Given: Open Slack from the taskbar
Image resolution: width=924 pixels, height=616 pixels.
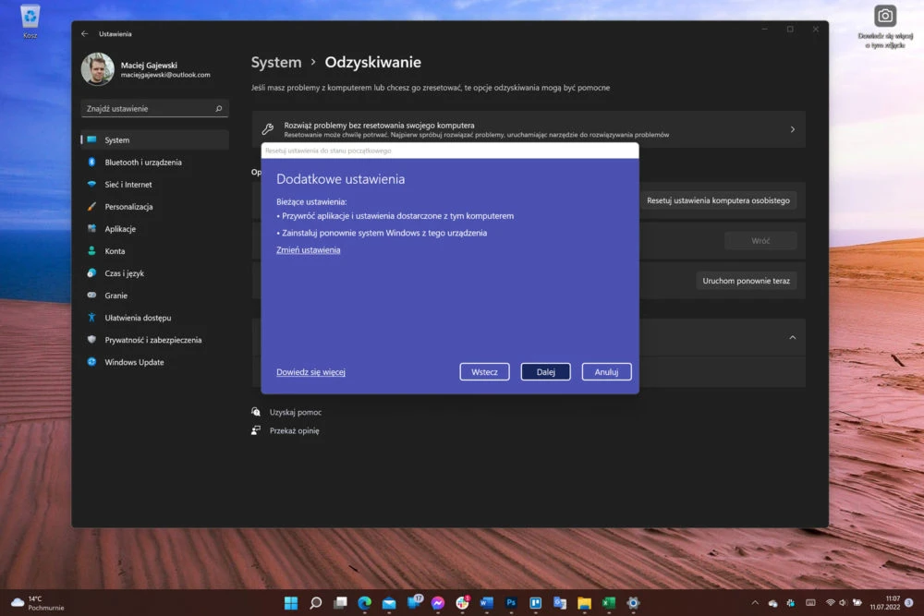Looking at the screenshot, I should tap(463, 602).
